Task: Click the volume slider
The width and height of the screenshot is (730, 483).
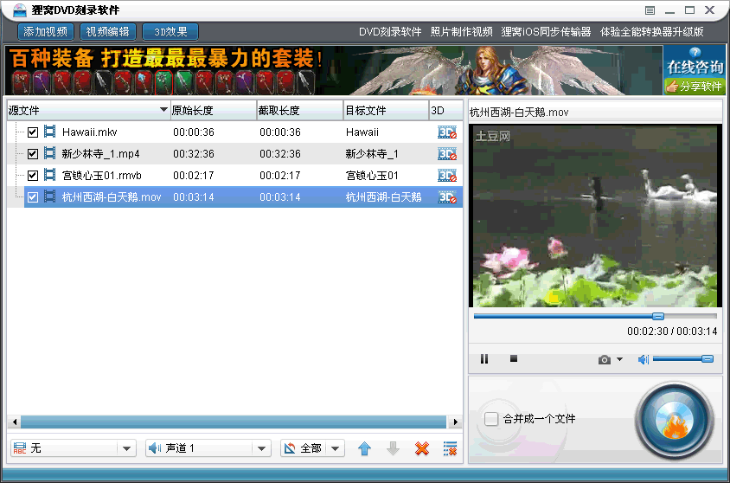Action: [x=683, y=358]
